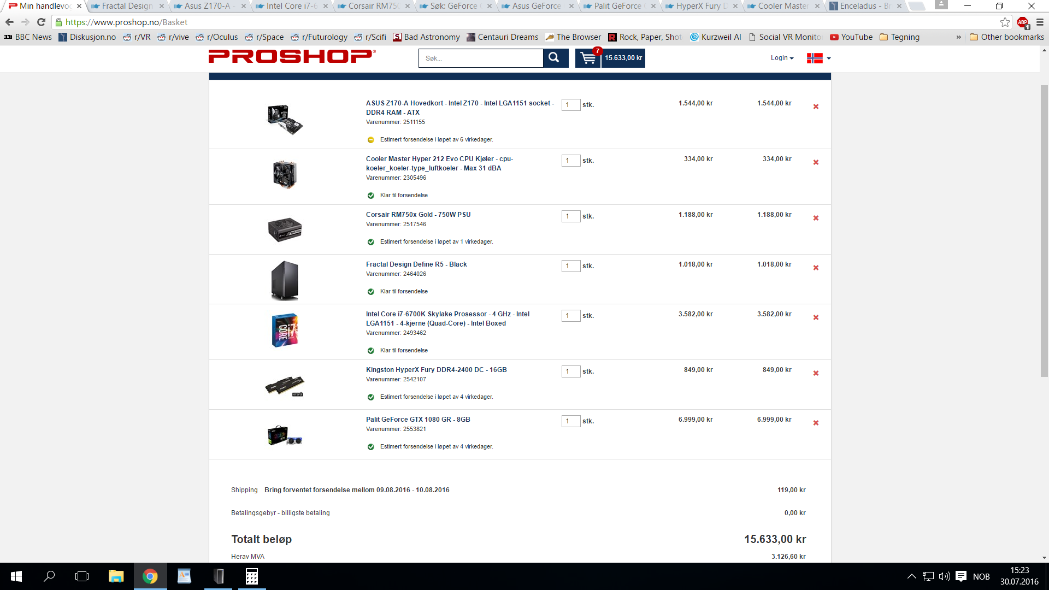Click the browser back arrow

[9, 22]
